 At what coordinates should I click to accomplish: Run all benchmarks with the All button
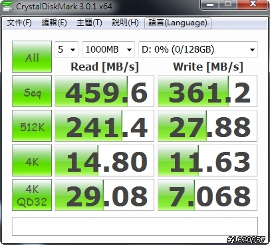coord(32,57)
